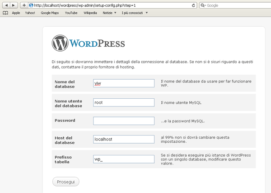Viewport: 271px width, 193px height.
Task: Click the Prefisso tabella field
Action: click(x=124, y=159)
